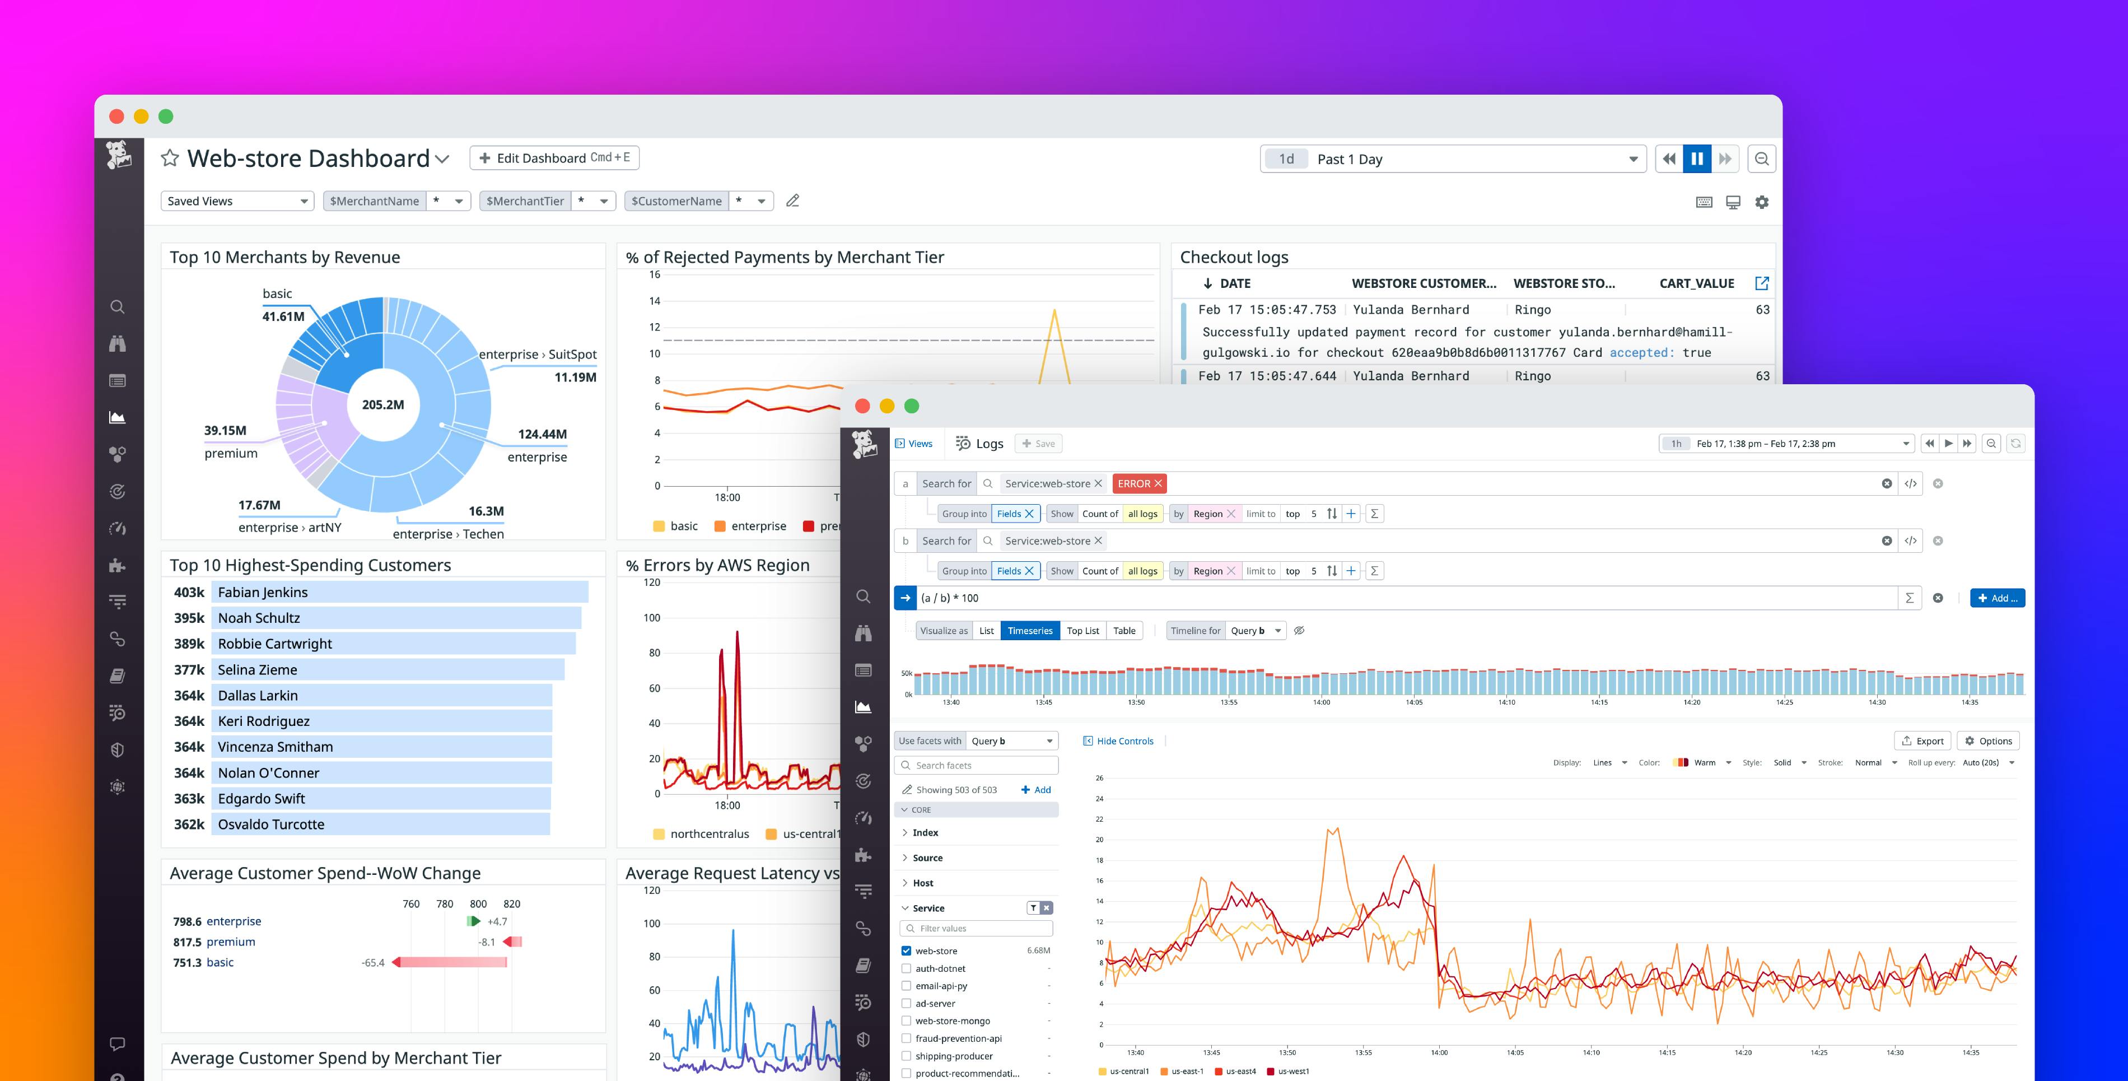Click the Warm color palette swatch
Viewport: 2128px width, 1081px height.
(x=1681, y=762)
